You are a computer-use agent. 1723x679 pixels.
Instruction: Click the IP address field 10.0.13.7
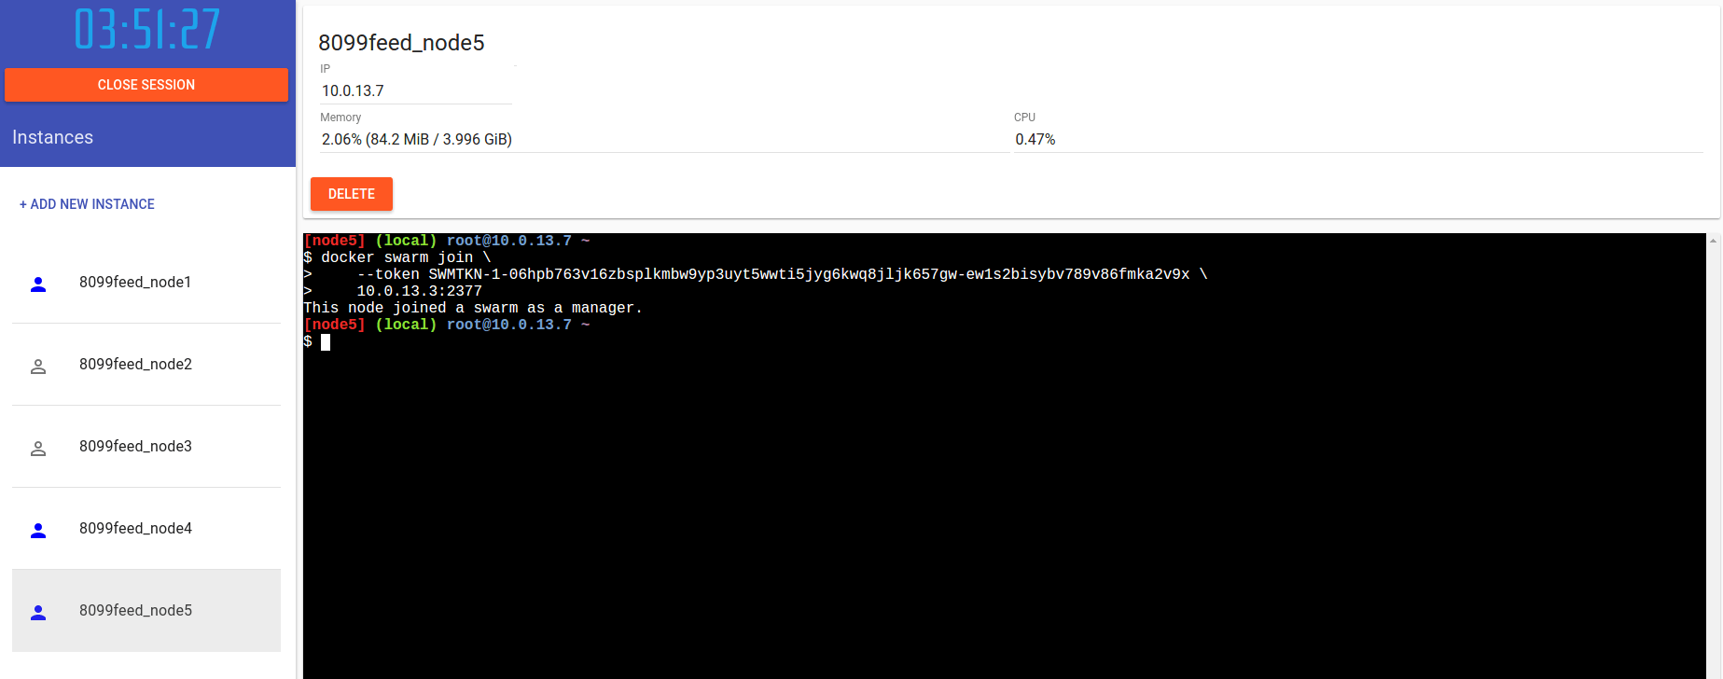(415, 90)
